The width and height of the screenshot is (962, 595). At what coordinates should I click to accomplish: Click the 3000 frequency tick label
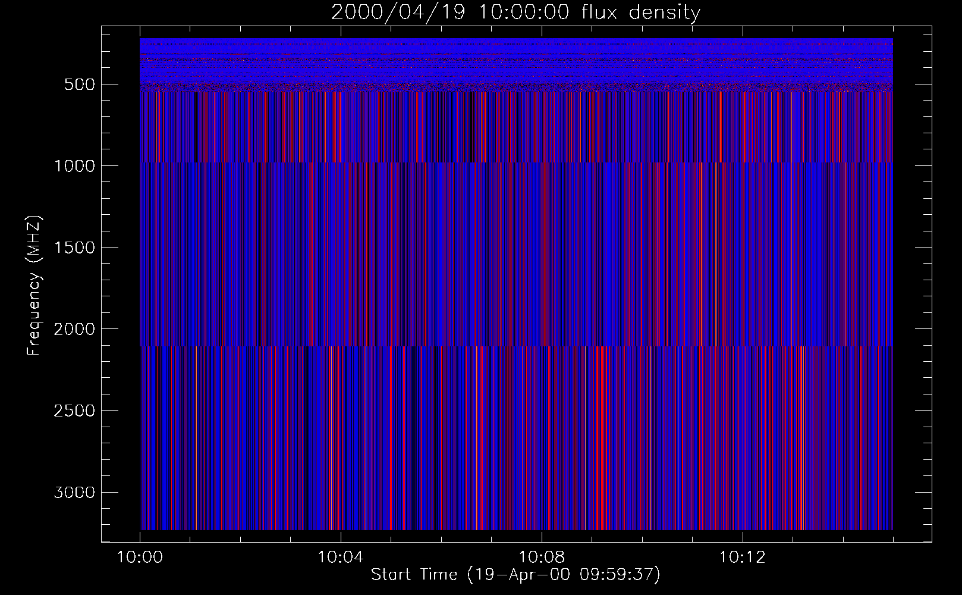point(74,493)
